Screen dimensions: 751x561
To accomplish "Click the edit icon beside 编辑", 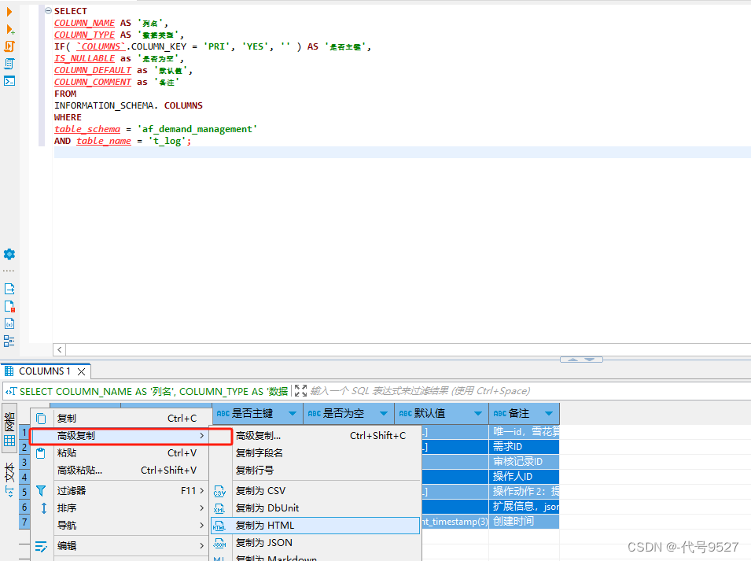I will (41, 546).
